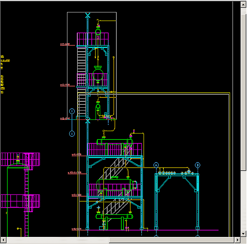This screenshot has height=244, width=247.
Task: Pick the small green vessel atop the tower
Action: tap(98, 32)
